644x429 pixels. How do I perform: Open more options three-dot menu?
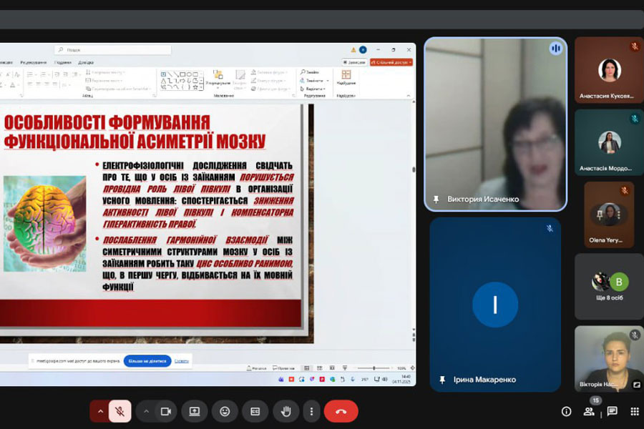point(311,411)
